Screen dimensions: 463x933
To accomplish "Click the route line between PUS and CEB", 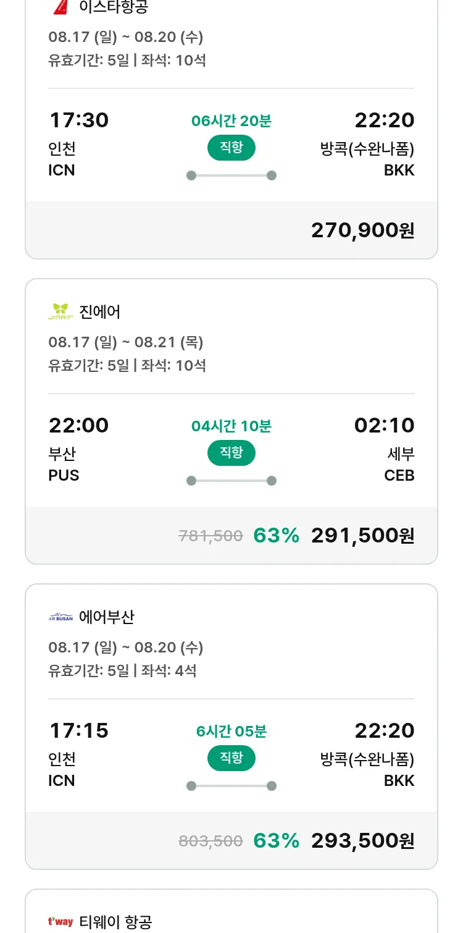I will tap(231, 481).
